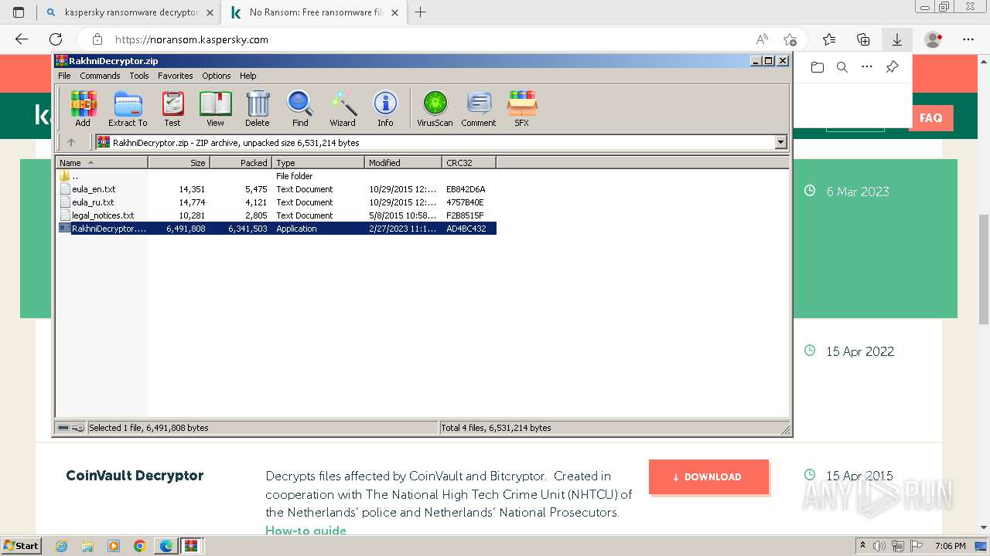Open the Windows Start menu
The width and height of the screenshot is (990, 556).
click(21, 546)
